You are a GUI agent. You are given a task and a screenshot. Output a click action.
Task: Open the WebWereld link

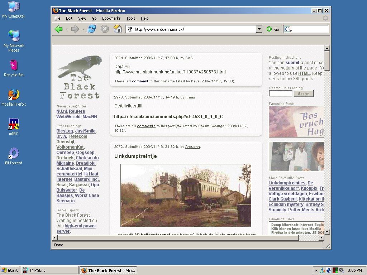pos(68,117)
